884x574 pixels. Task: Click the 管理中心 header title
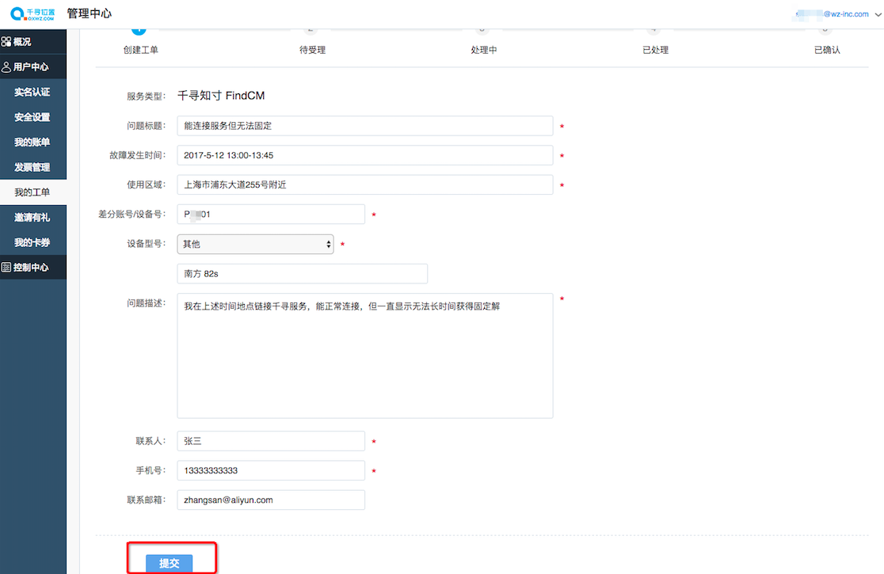89,13
